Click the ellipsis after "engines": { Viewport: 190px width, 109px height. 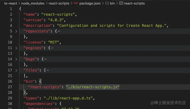tap(52, 48)
